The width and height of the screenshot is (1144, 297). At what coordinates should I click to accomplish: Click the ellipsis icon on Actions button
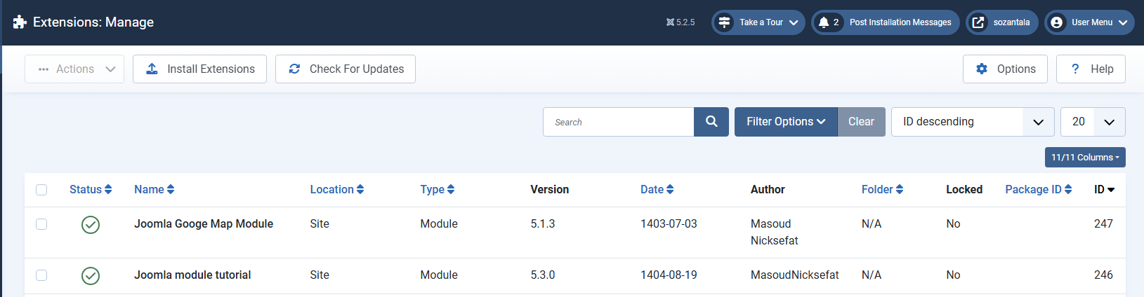[44, 69]
